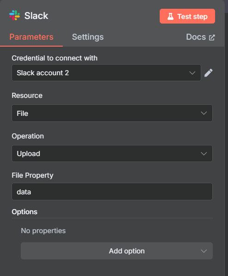Open the Slack account 2 credential dropdown
This screenshot has height=276, width=228.
tap(106, 73)
